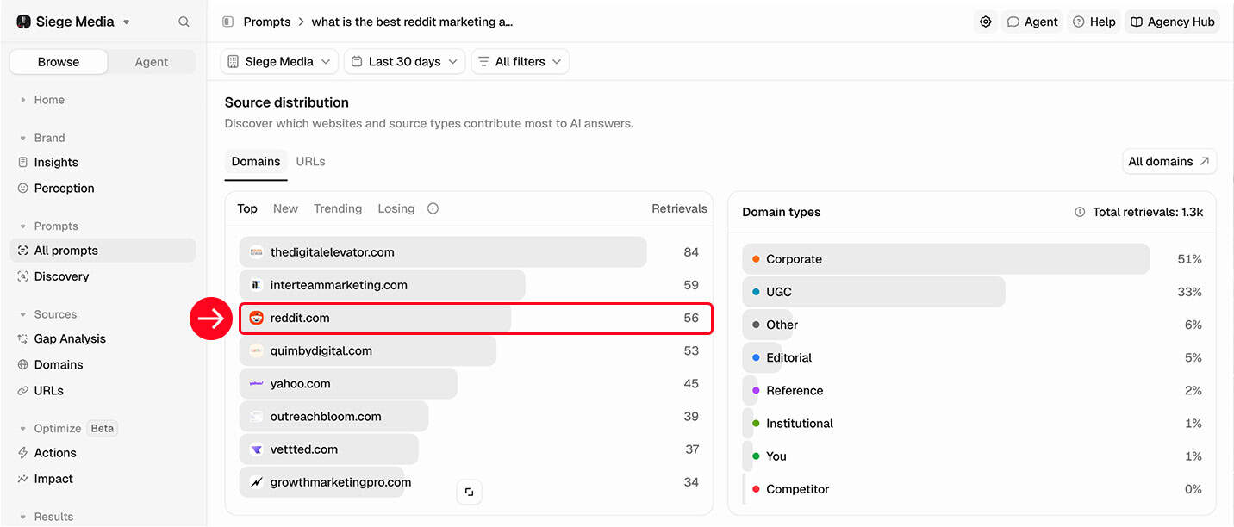The height and width of the screenshot is (527, 1234).
Task: Open URLs link icon in sidebar
Action: tap(23, 390)
